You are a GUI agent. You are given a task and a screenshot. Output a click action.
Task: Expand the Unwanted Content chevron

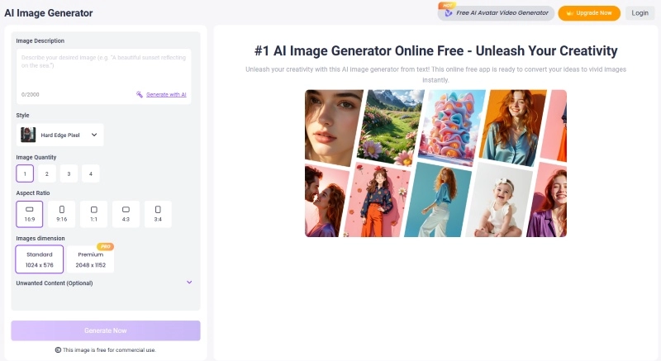point(189,283)
